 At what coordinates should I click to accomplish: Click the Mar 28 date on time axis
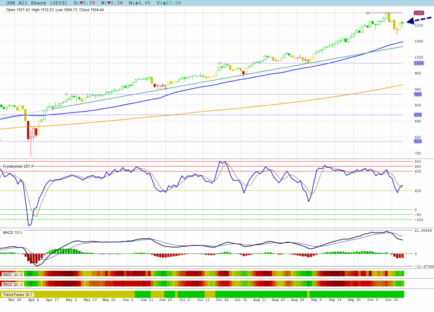(x=15, y=300)
